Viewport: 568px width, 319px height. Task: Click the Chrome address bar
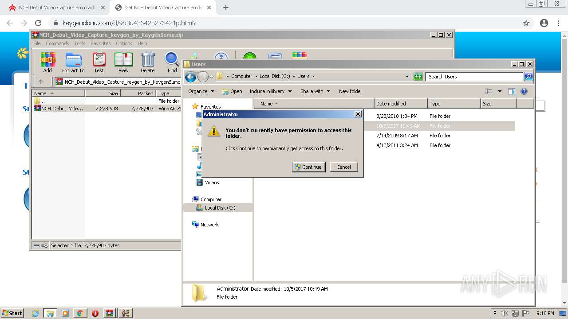pyautogui.click(x=284, y=23)
